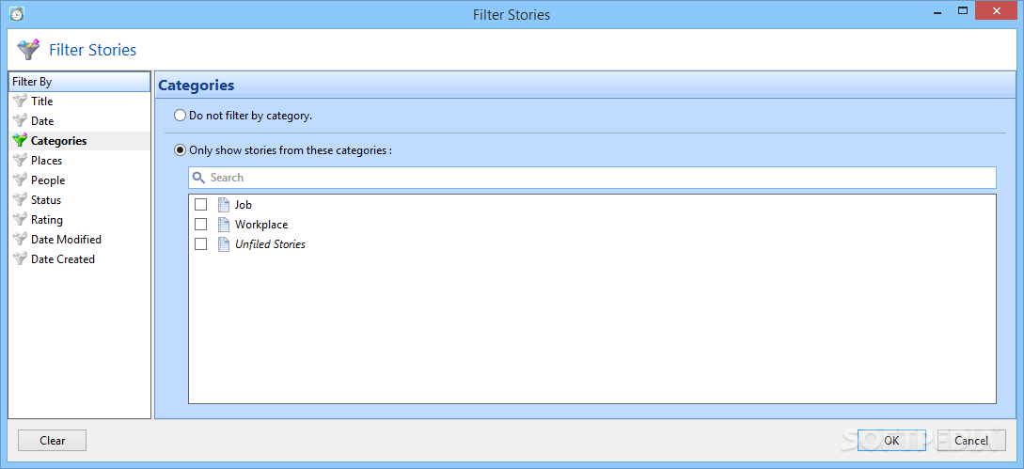The width and height of the screenshot is (1024, 469).
Task: Click the funnel icon beside Date Modified
Action: 20,240
